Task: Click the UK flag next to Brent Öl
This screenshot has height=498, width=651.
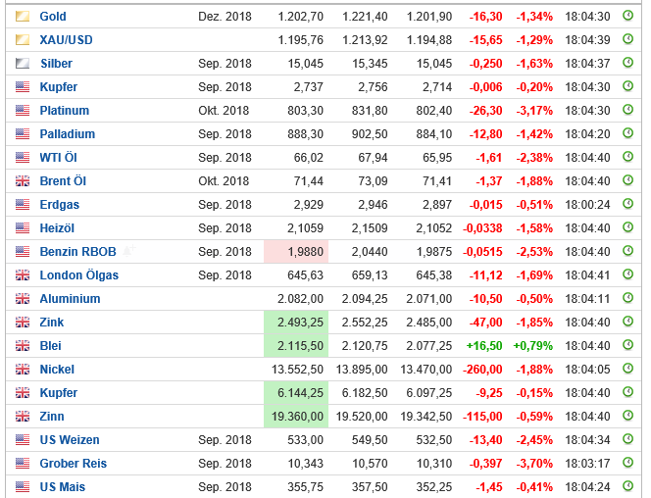Action: [22, 181]
